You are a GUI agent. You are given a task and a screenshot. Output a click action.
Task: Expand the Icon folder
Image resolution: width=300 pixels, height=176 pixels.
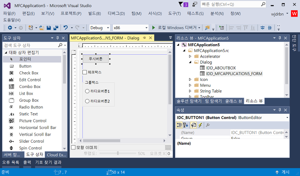pyautogui.click(x=190, y=79)
